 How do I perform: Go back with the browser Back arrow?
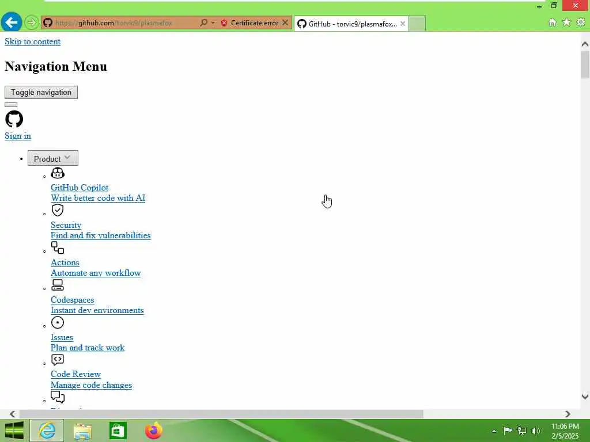click(x=12, y=22)
